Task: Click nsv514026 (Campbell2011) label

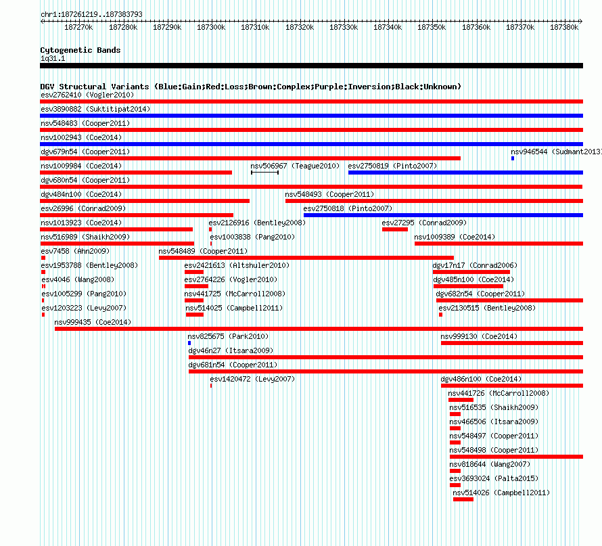Action: coord(501,493)
